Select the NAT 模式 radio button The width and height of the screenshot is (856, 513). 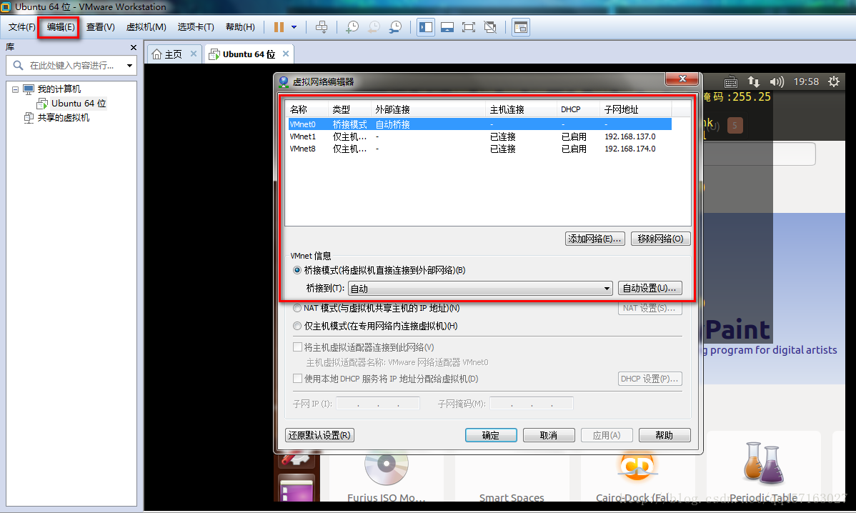297,308
